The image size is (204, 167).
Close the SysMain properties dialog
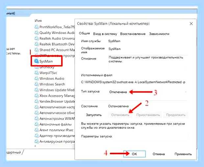pos(191,24)
